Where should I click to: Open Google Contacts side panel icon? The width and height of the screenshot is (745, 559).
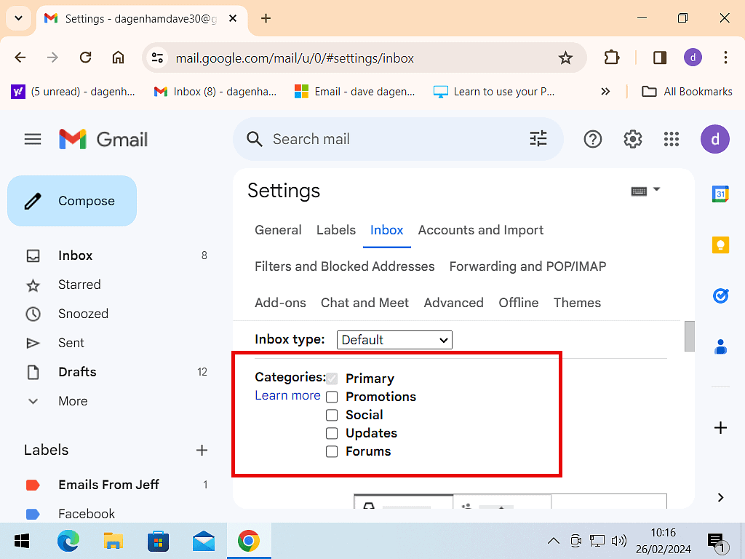[x=720, y=347]
